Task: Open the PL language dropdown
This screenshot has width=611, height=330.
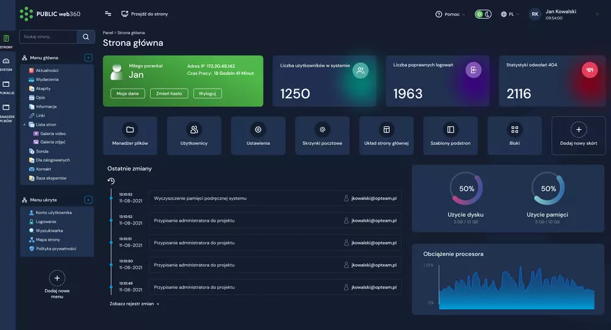Action: point(508,14)
